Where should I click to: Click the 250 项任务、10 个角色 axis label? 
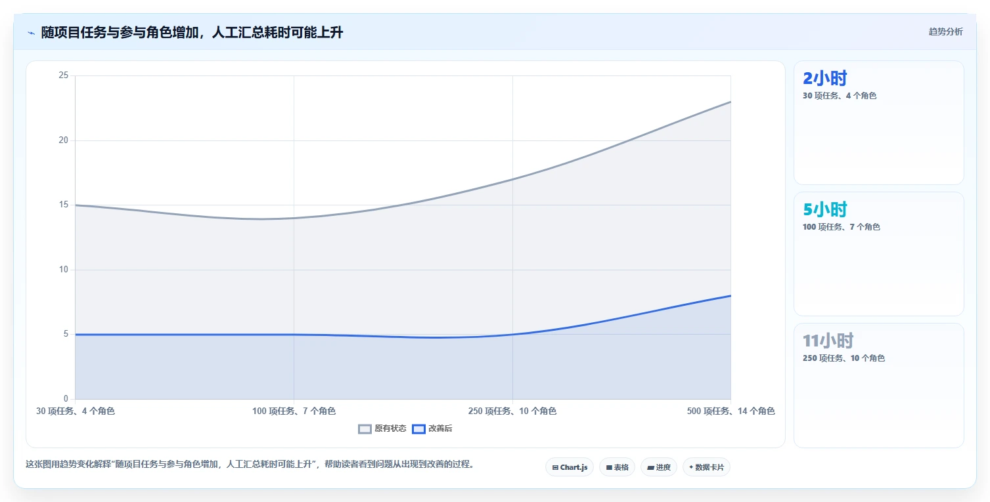click(x=512, y=411)
